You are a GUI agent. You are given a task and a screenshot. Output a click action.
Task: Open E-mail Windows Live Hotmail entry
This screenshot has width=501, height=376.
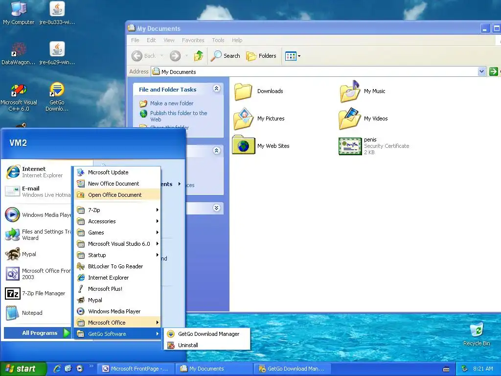pyautogui.click(x=38, y=191)
